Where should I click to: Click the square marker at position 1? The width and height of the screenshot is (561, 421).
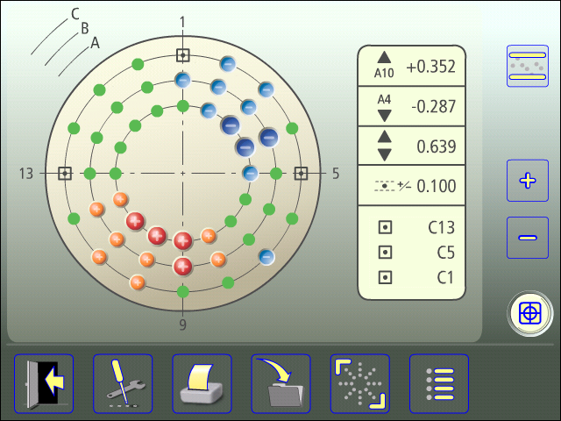point(182,55)
